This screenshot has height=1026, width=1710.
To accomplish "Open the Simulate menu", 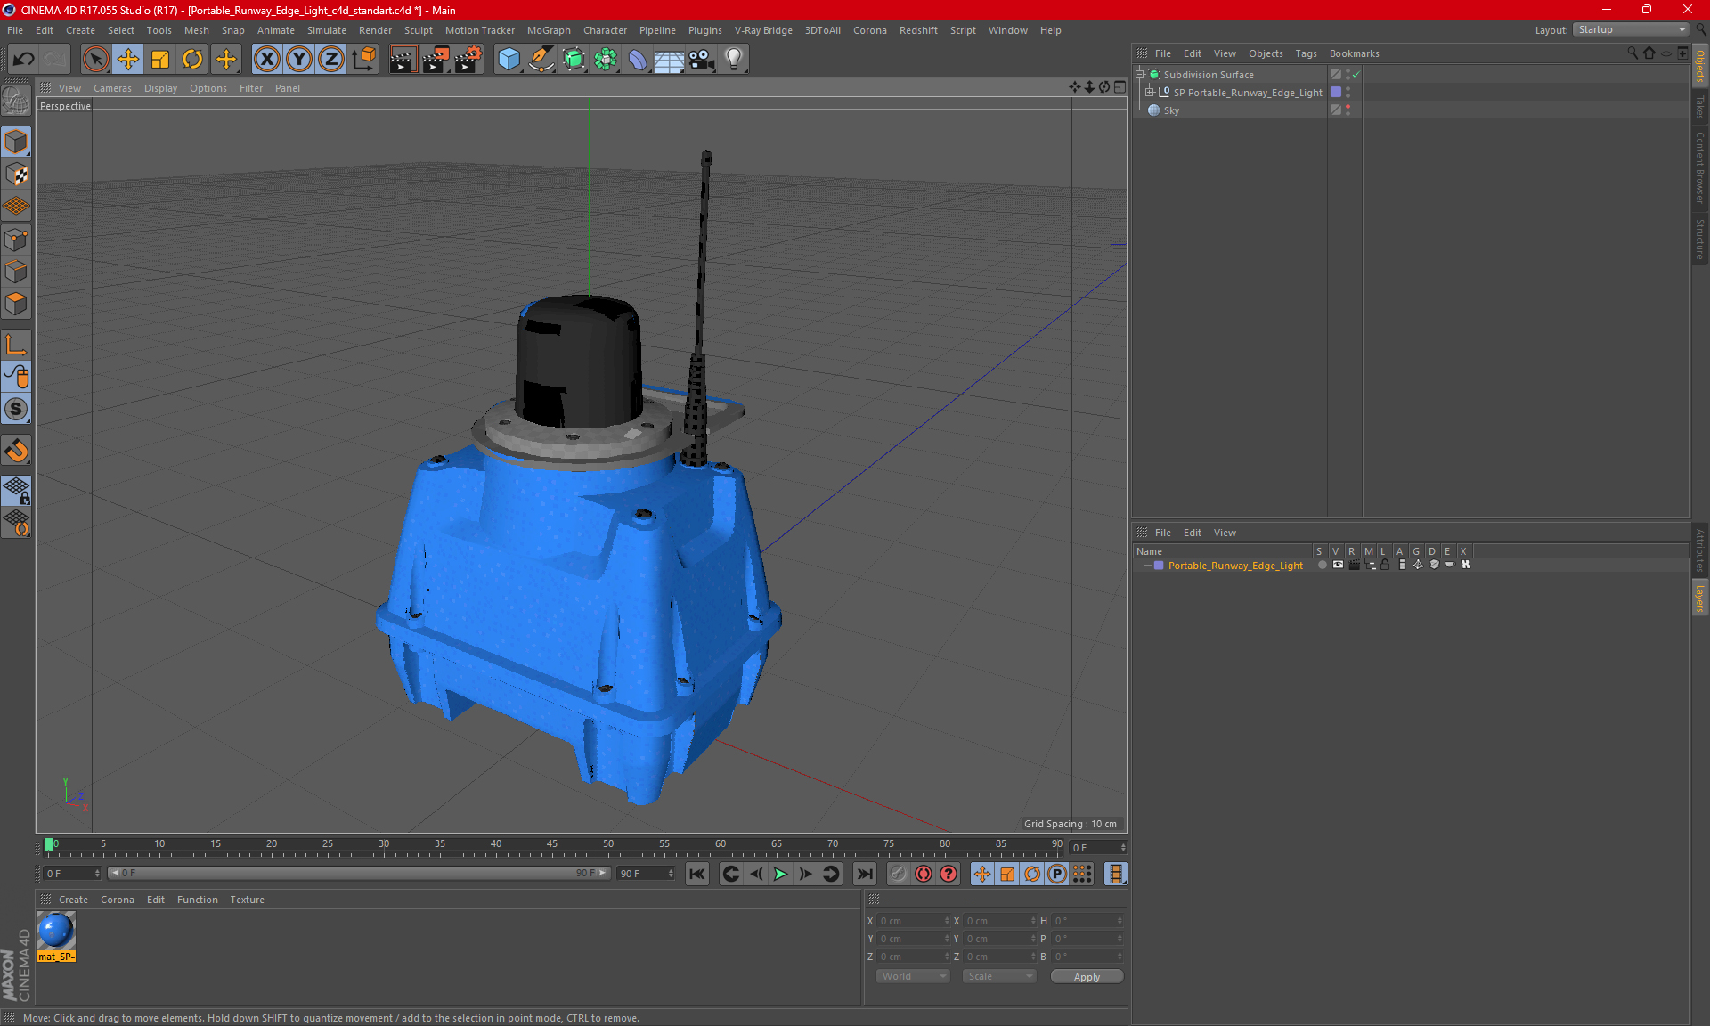I will coord(326,30).
